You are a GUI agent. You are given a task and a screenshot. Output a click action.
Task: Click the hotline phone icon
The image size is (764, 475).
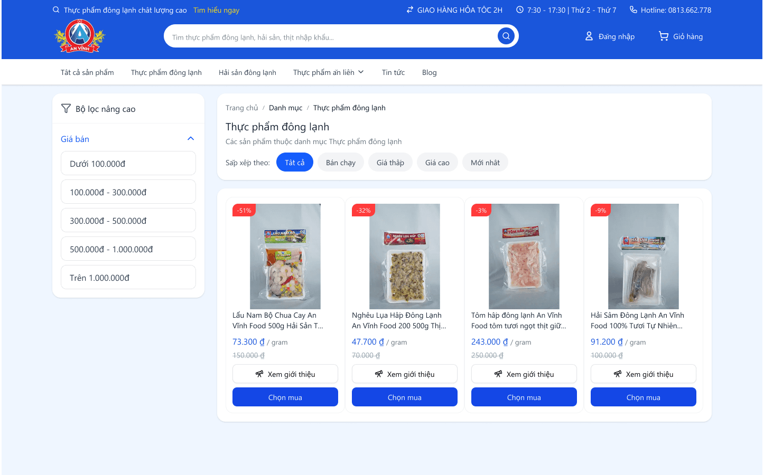(x=633, y=9)
